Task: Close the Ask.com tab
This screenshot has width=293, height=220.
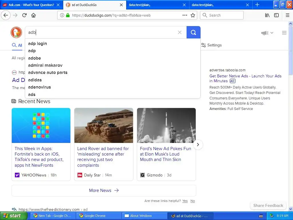Action: click(x=58, y=5)
